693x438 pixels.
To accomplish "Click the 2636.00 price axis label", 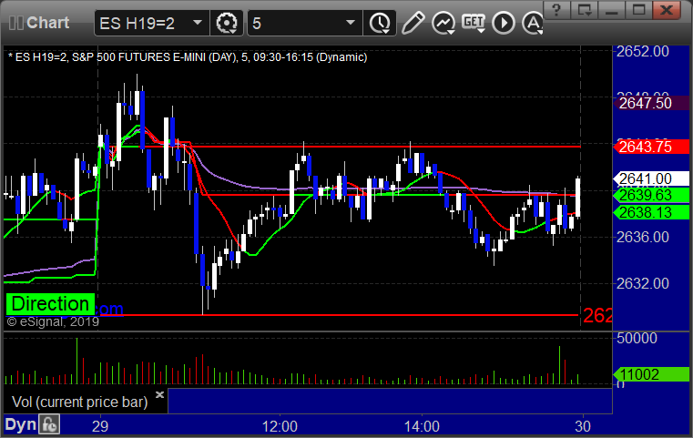I will pyautogui.click(x=643, y=237).
